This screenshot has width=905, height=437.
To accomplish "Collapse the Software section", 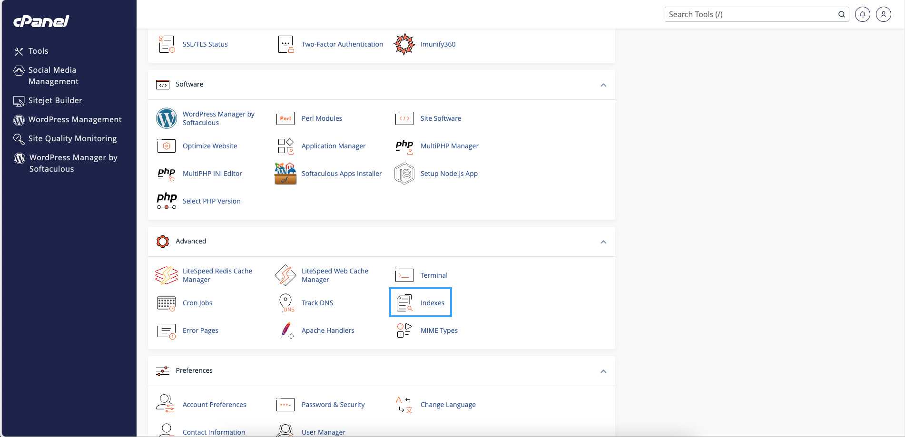I will tap(603, 85).
